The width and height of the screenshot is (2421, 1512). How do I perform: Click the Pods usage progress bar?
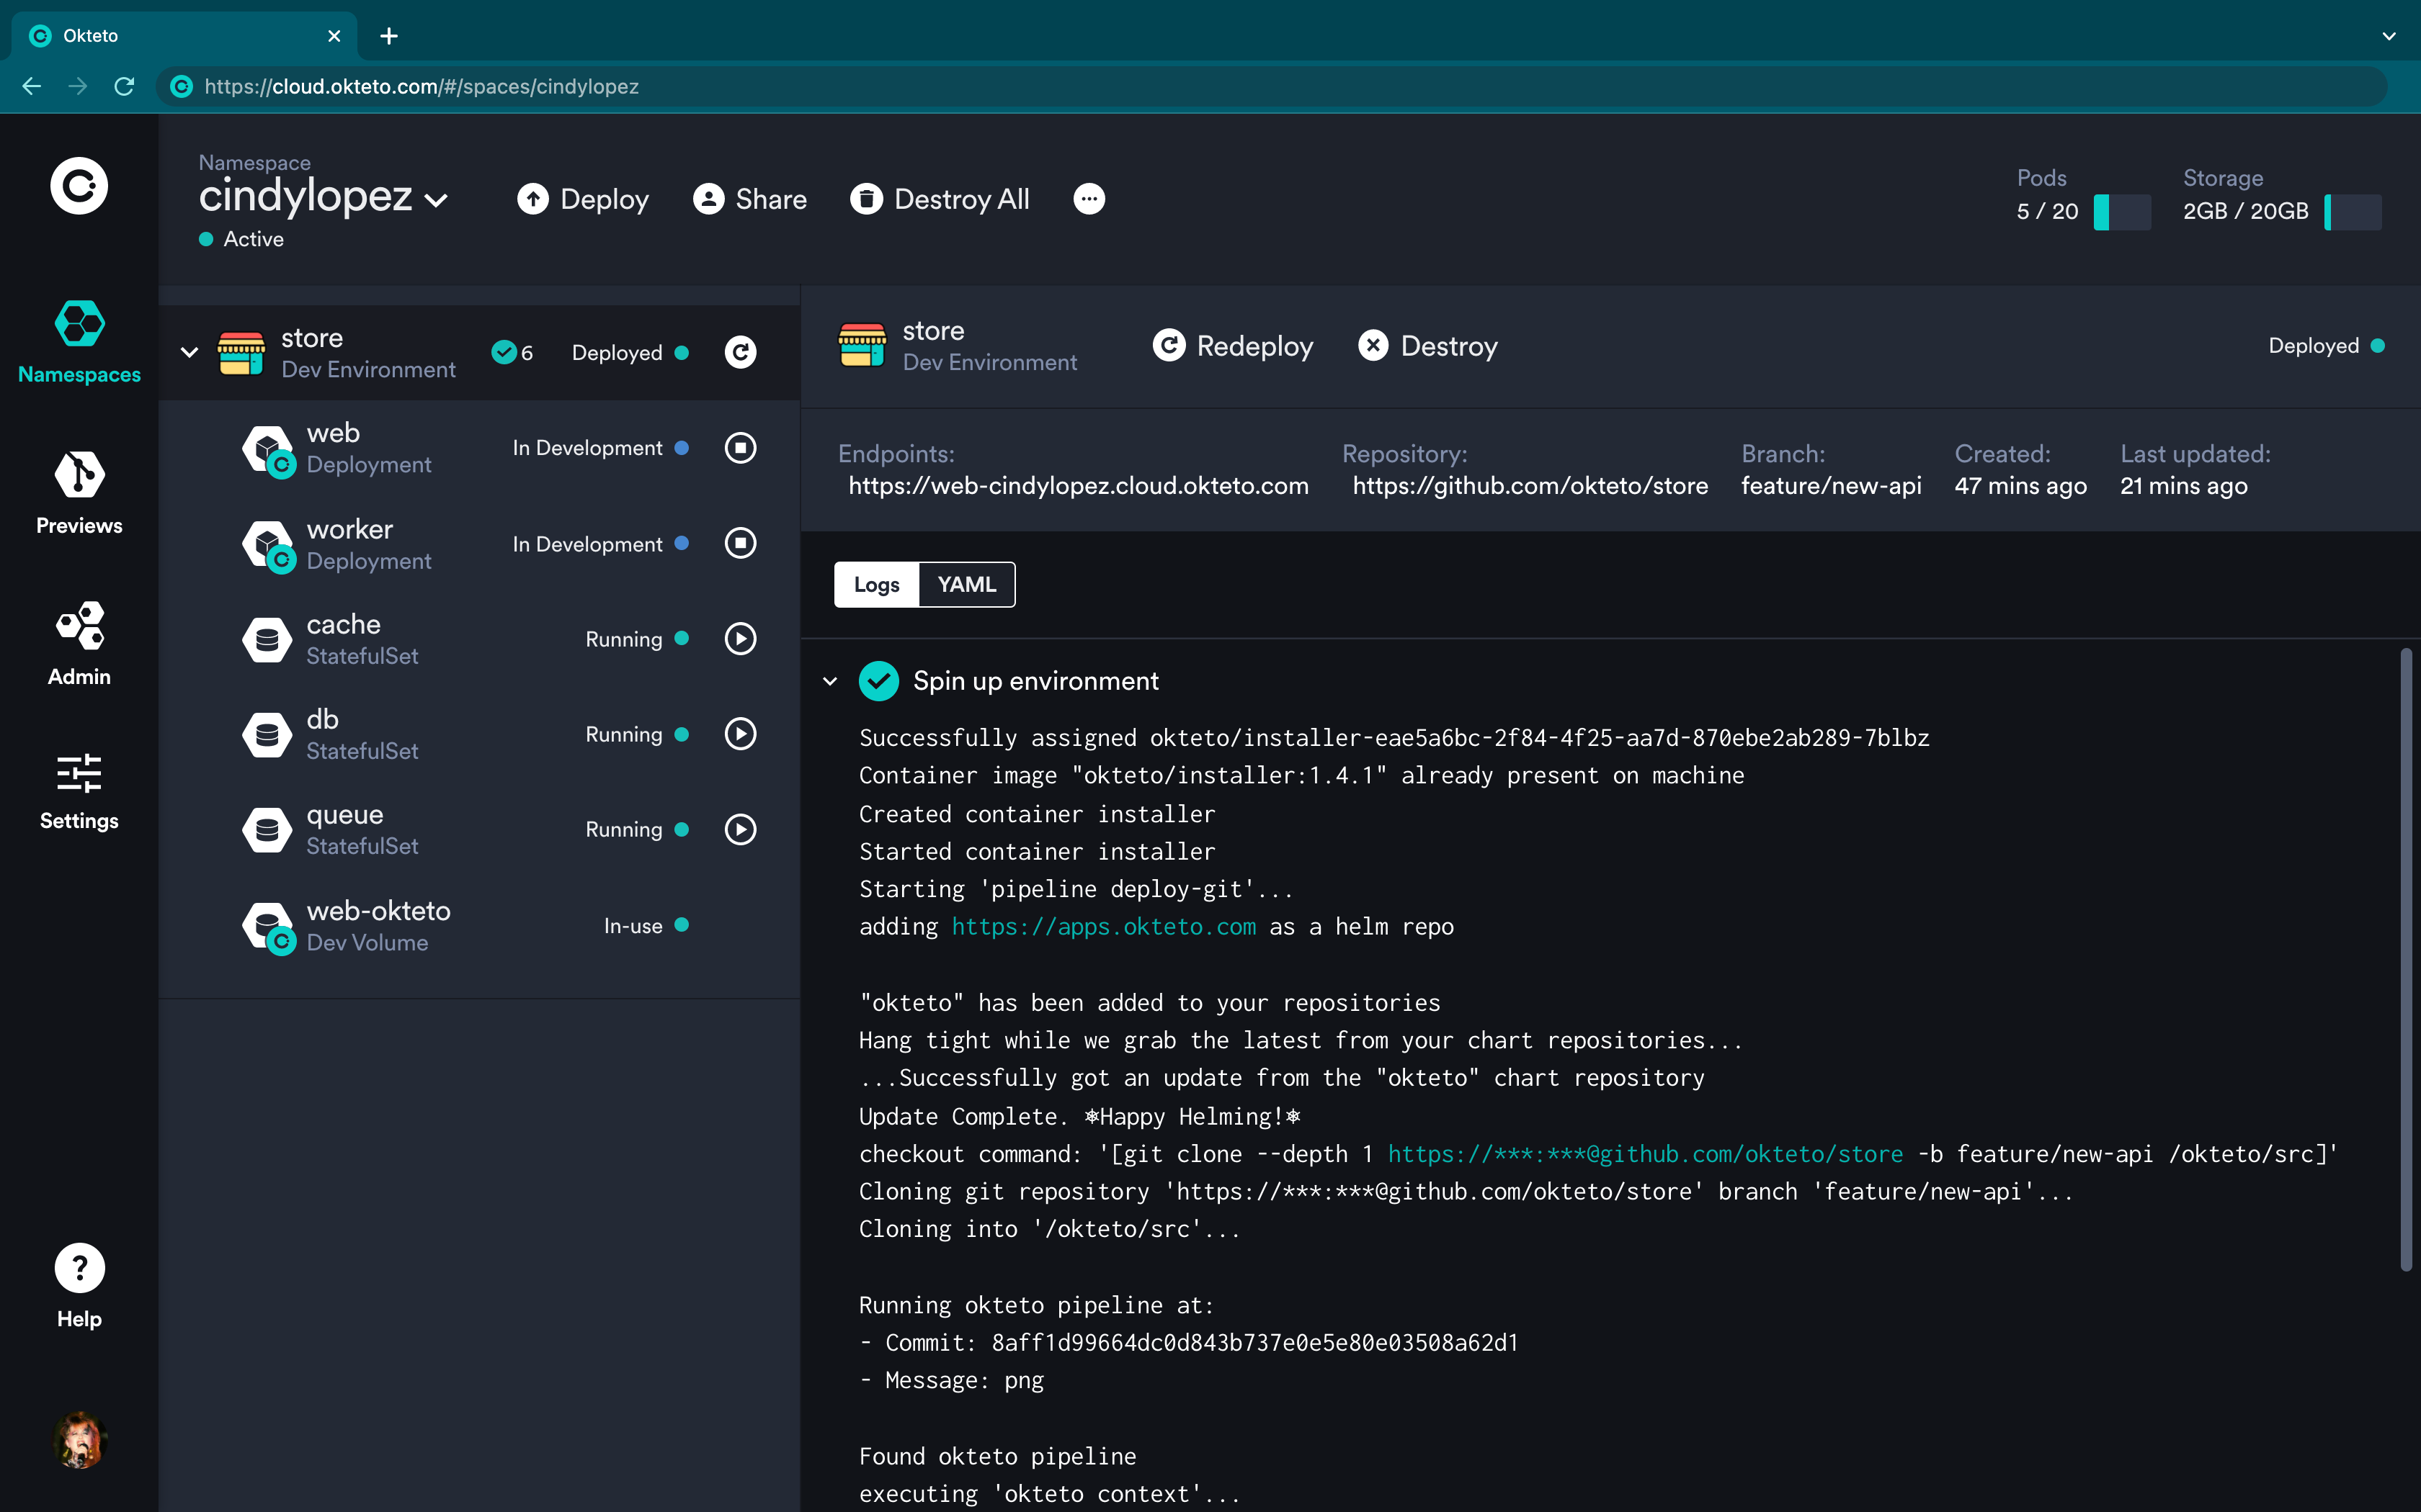(2122, 212)
